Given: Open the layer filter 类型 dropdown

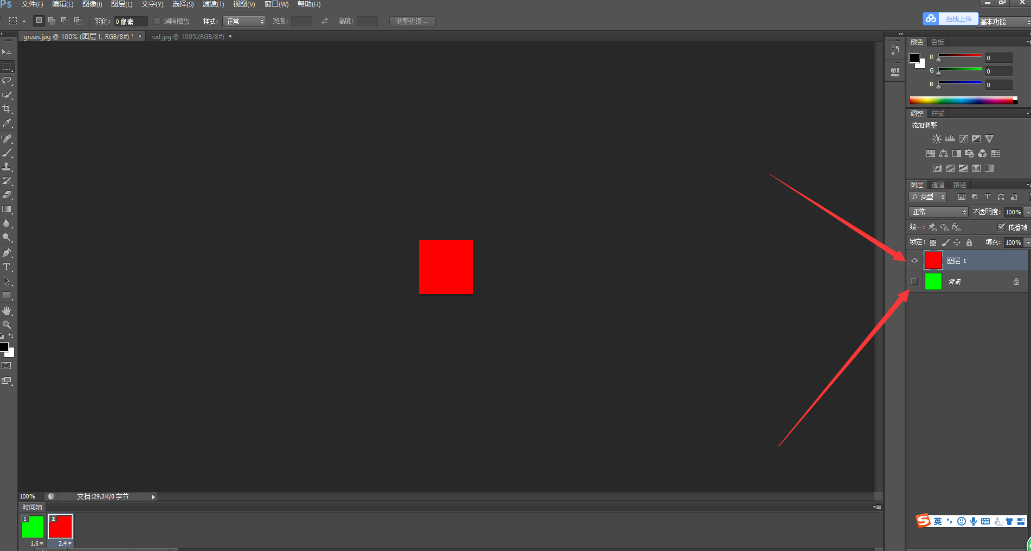Looking at the screenshot, I should click(x=928, y=197).
